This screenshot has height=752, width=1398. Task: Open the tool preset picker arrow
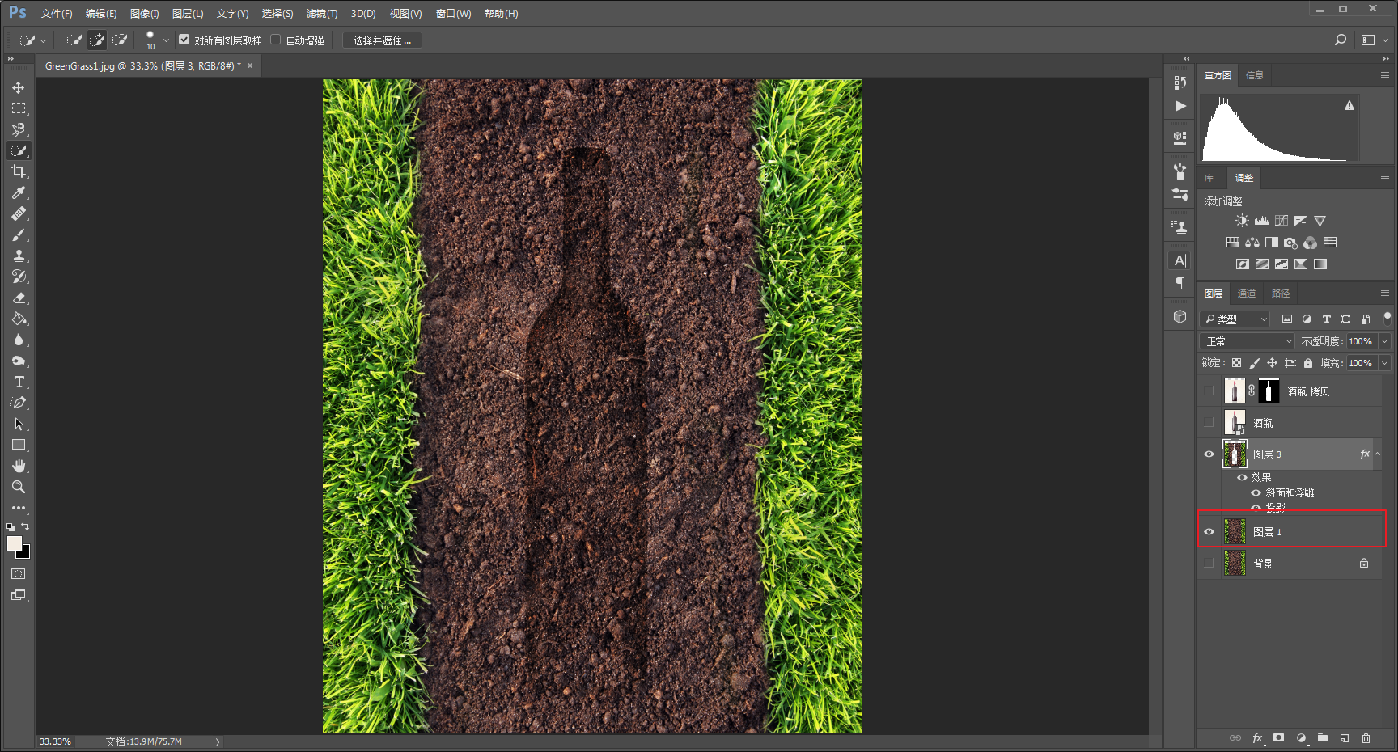coord(43,40)
